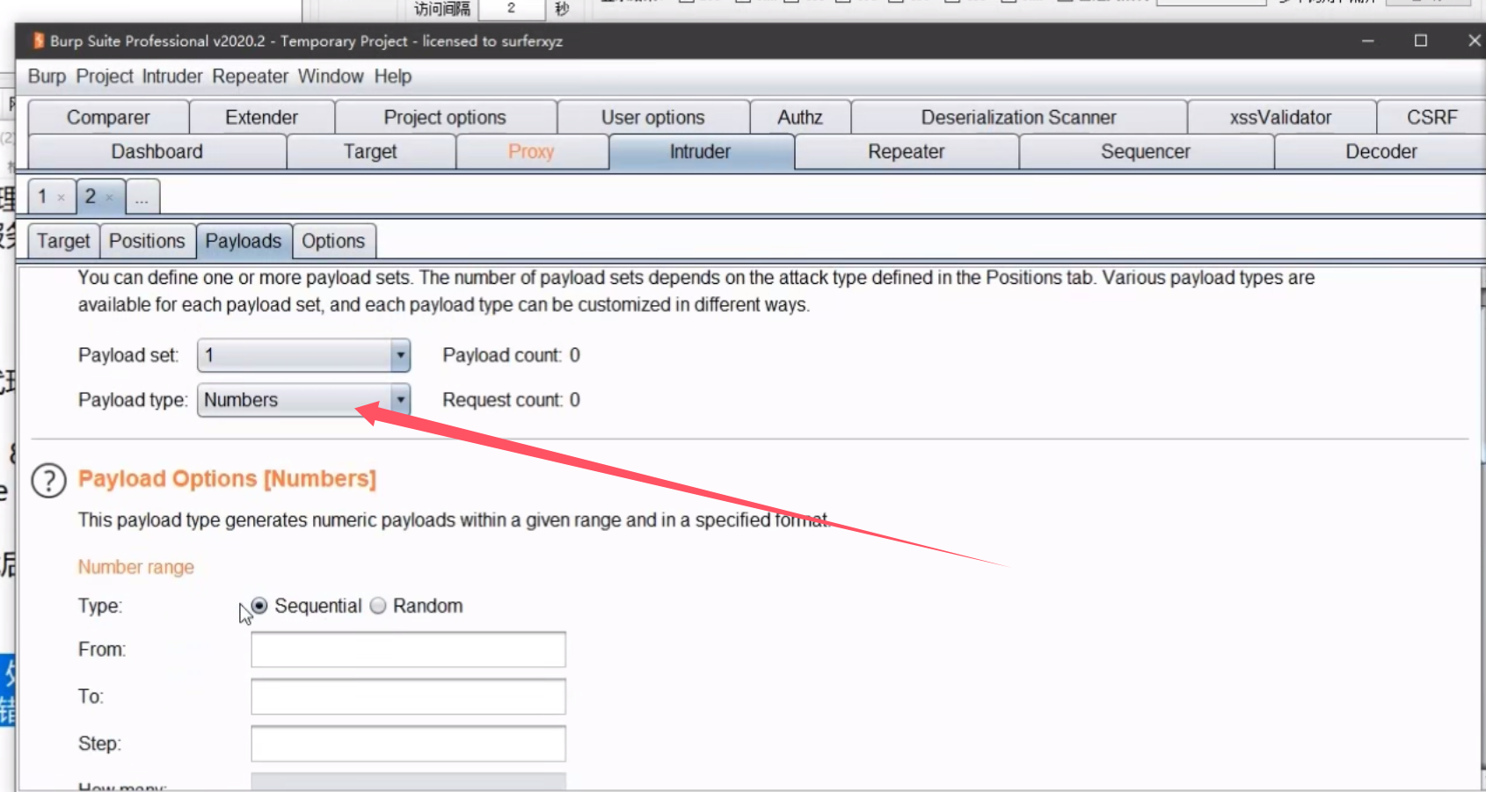This screenshot has height=792, width=1486.
Task: Switch to the User options tab
Action: point(653,117)
